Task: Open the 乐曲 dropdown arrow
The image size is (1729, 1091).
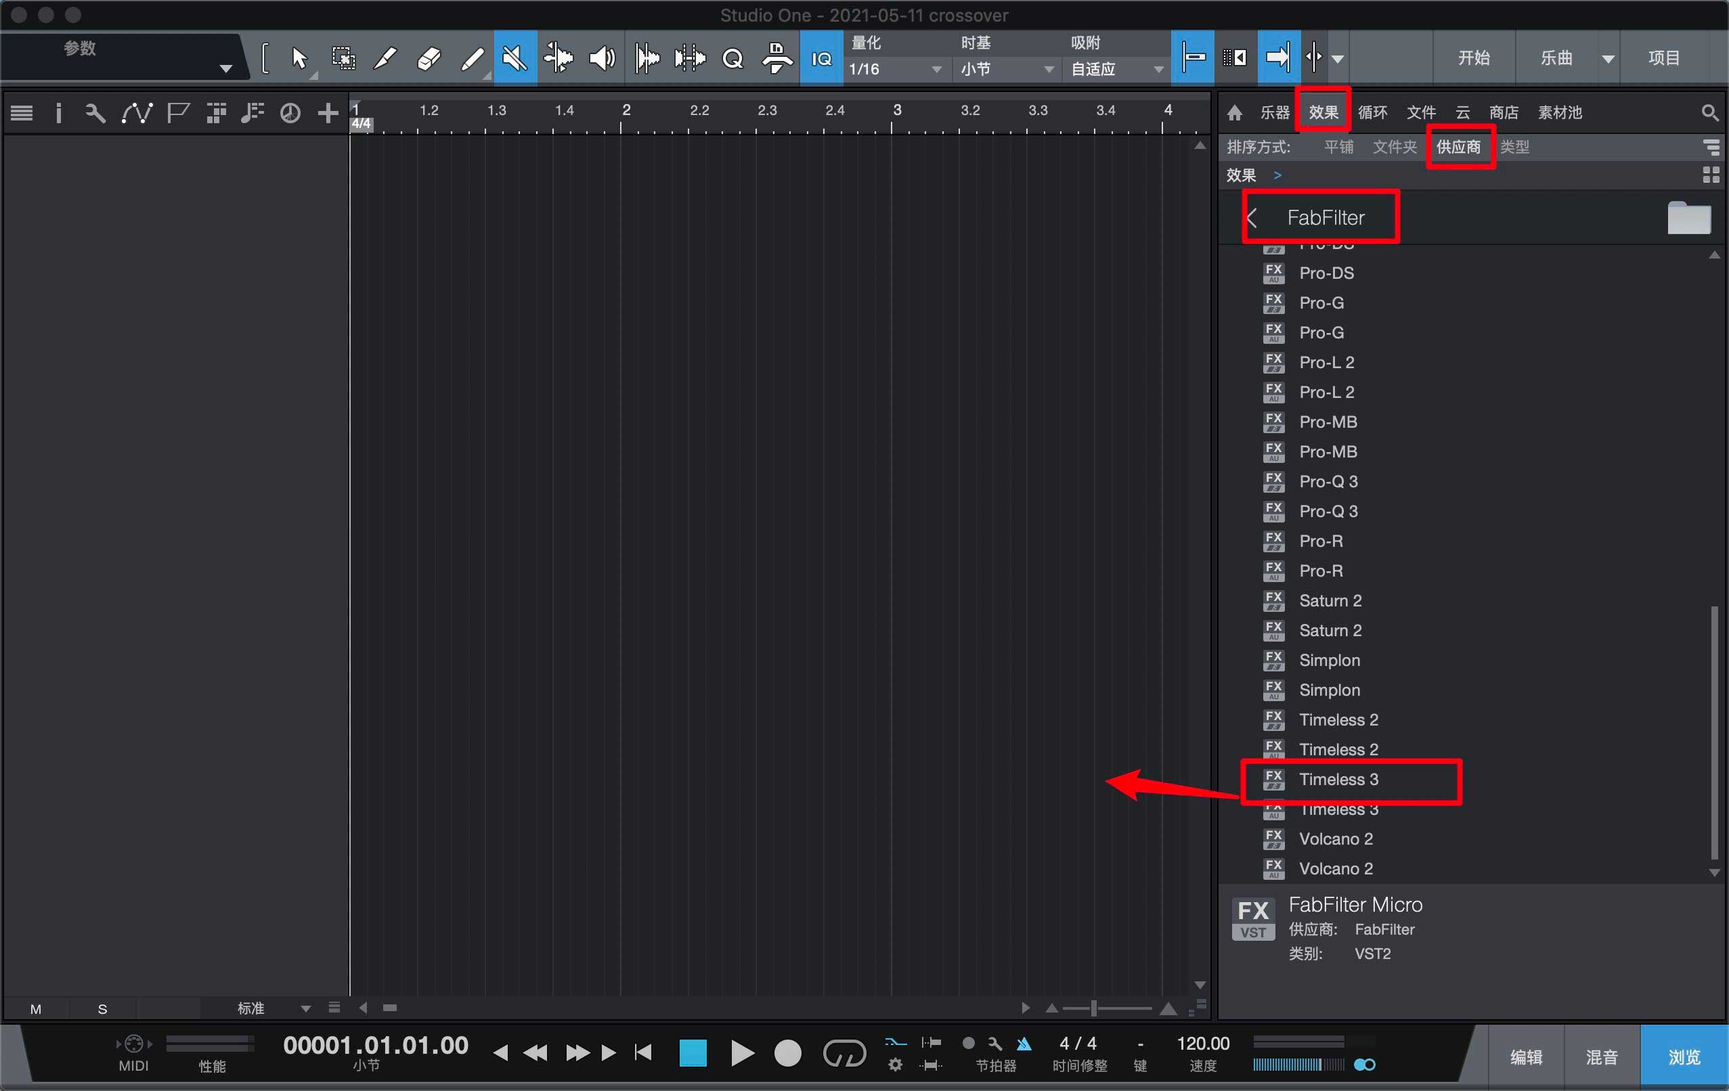Action: (1608, 58)
